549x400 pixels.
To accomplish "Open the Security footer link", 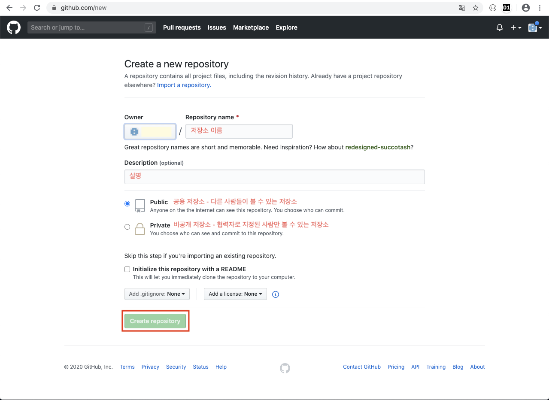I will (176, 367).
